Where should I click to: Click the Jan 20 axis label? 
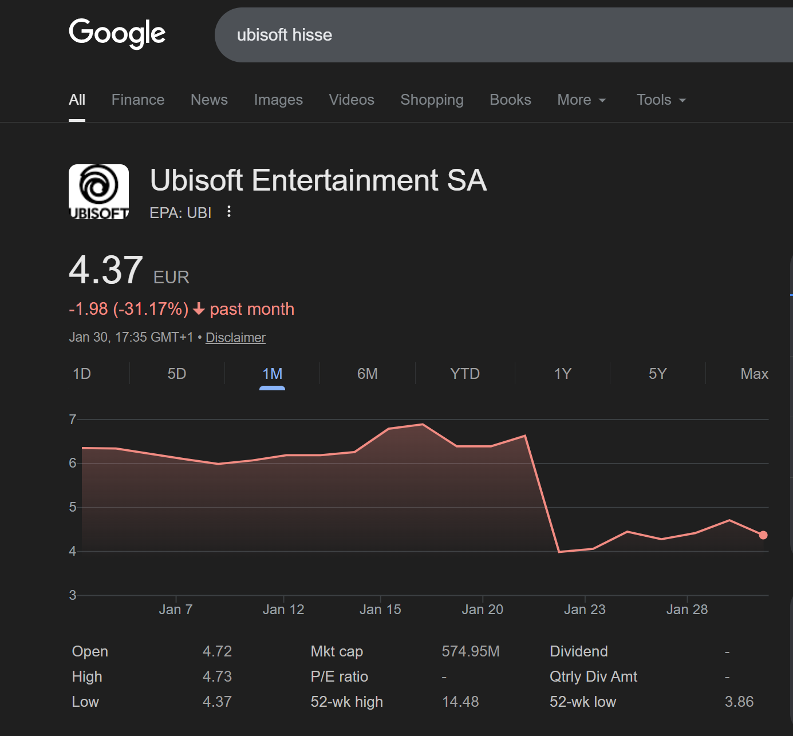(x=483, y=610)
